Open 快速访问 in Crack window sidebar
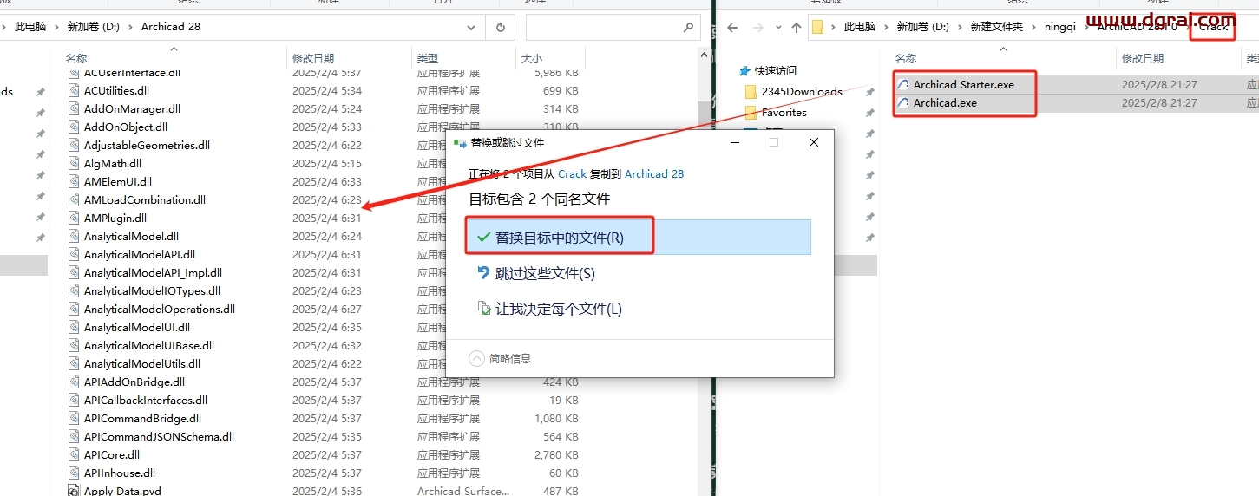Viewport: 1259px width, 496px height. point(775,70)
